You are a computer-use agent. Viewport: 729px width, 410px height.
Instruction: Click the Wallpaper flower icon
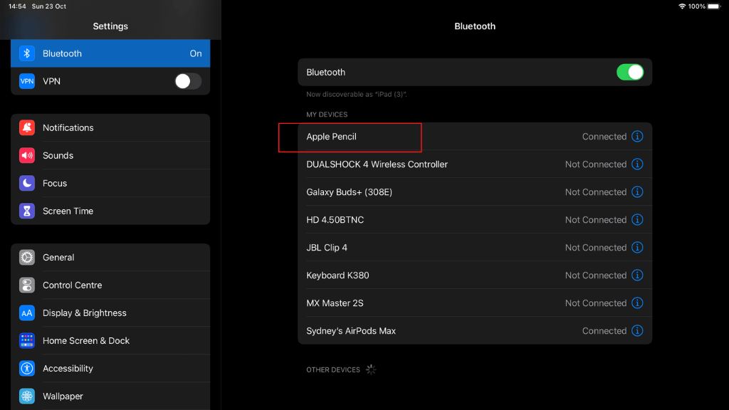click(27, 396)
